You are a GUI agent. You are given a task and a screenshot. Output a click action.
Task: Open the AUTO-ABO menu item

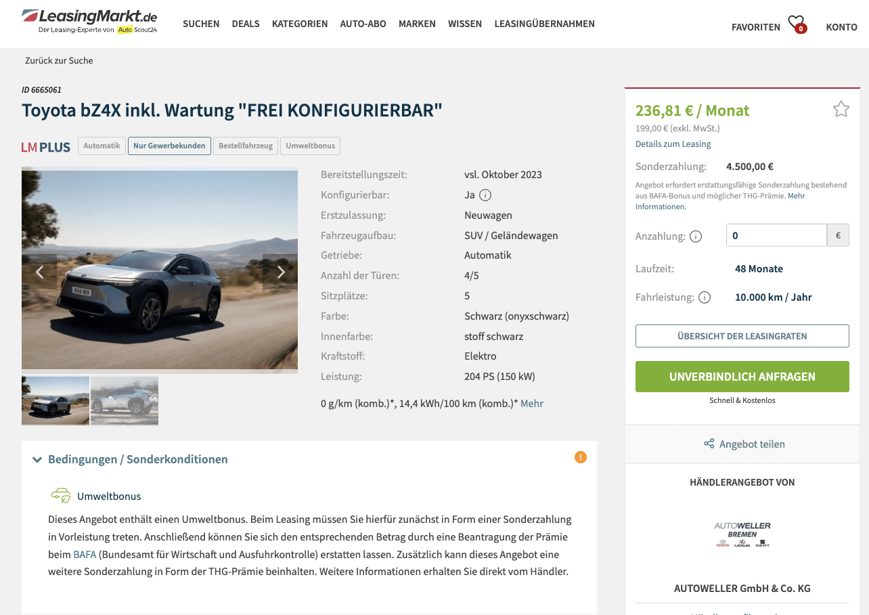[363, 24]
